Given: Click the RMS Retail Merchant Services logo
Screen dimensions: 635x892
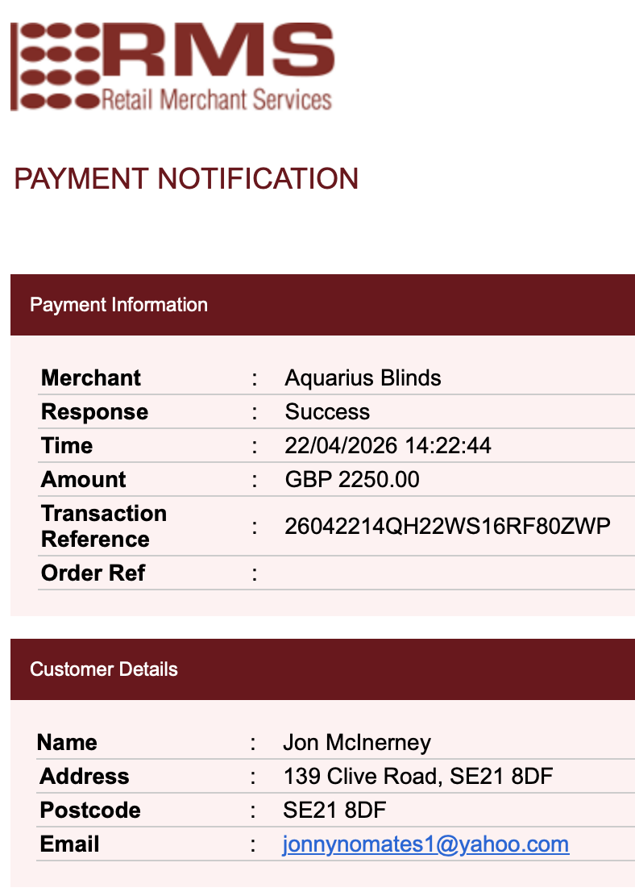Looking at the screenshot, I should coord(172,67).
